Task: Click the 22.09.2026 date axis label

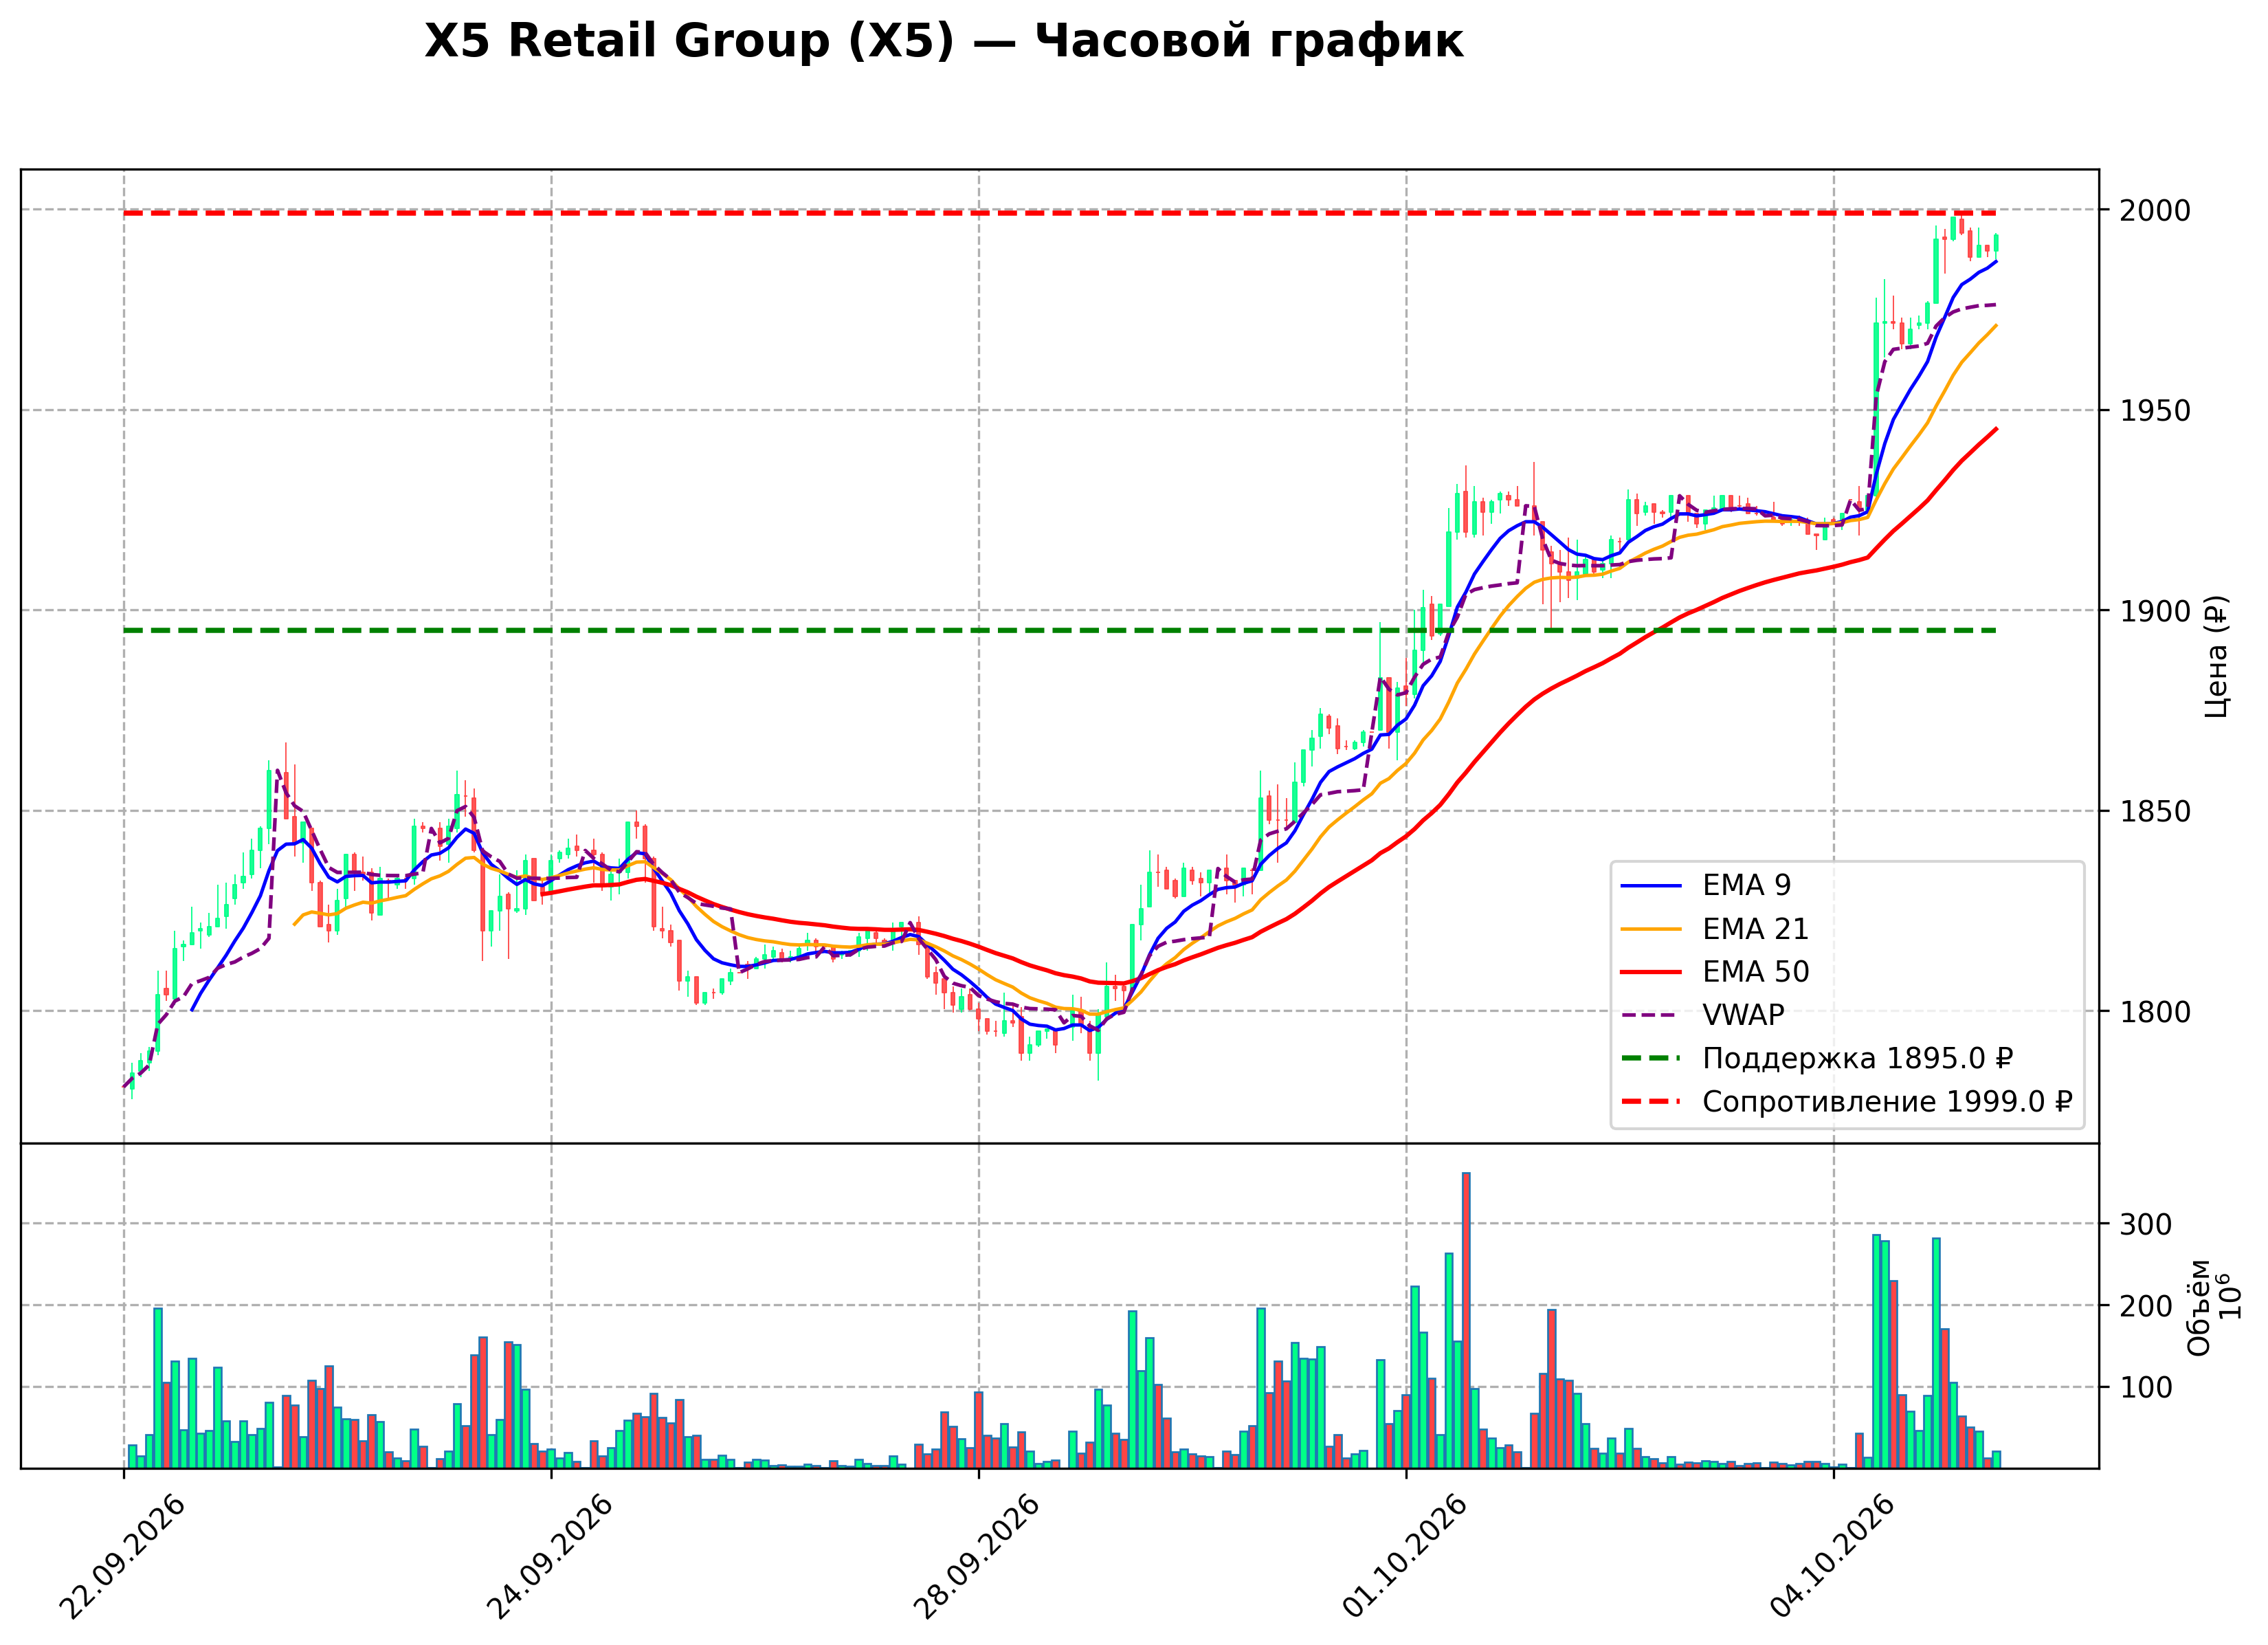Action: (x=122, y=1557)
